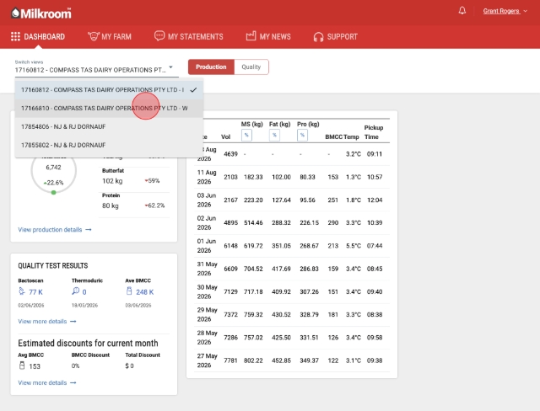Click fat value 417.69 in 31 May row
This screenshot has height=411, width=540.
click(281, 269)
